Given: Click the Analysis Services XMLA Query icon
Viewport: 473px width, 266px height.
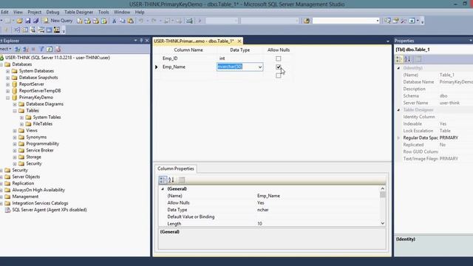Looking at the screenshot, I should click(x=103, y=21).
